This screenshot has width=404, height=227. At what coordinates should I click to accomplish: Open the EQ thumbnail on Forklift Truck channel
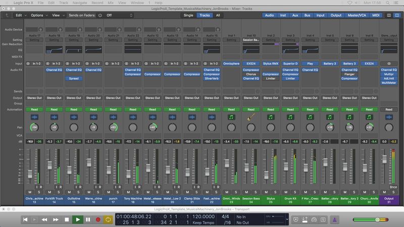pyautogui.click(x=54, y=49)
